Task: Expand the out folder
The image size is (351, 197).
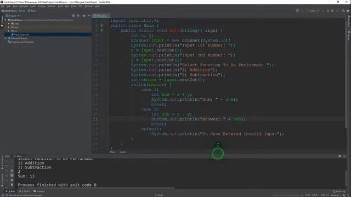Action: tap(9, 27)
